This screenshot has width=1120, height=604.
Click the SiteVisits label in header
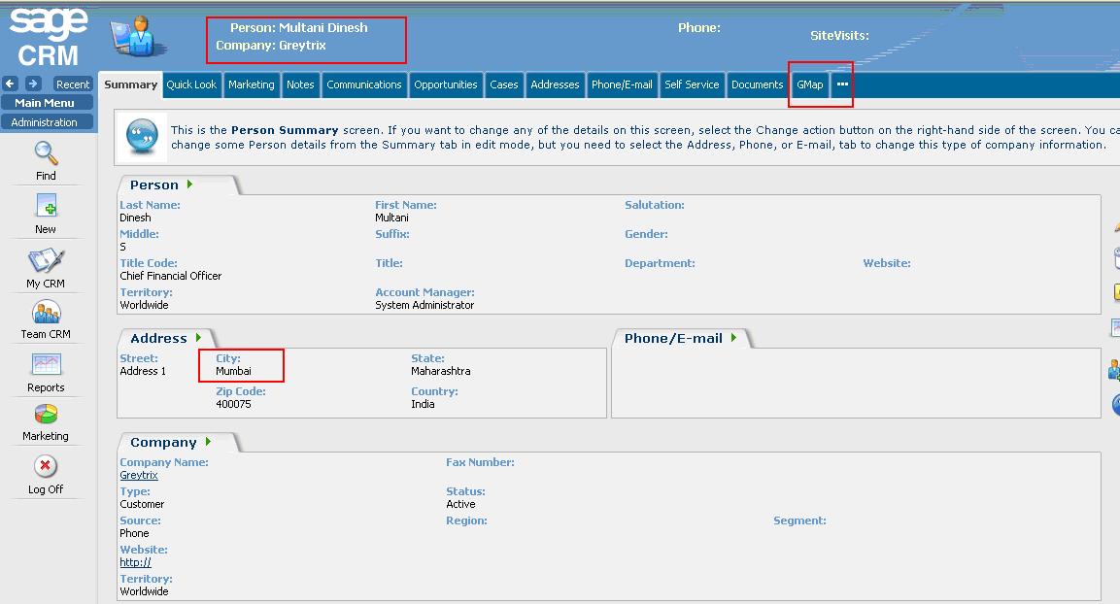coord(839,36)
